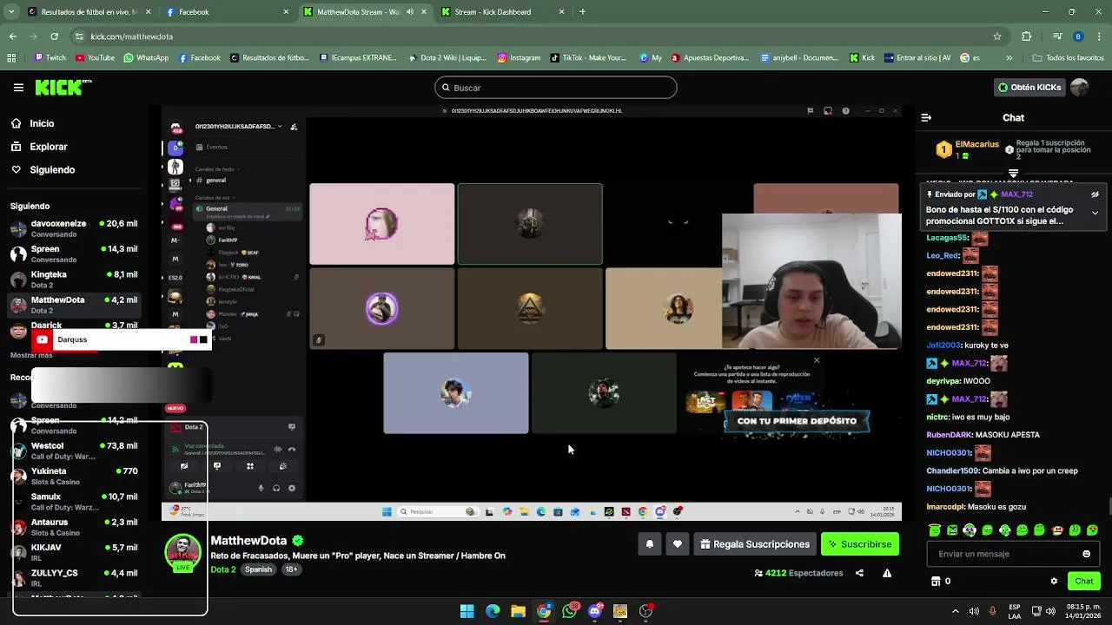Mute the MatthewDota Stream tab audio icon
Image resolution: width=1112 pixels, height=625 pixels.
(x=410, y=12)
